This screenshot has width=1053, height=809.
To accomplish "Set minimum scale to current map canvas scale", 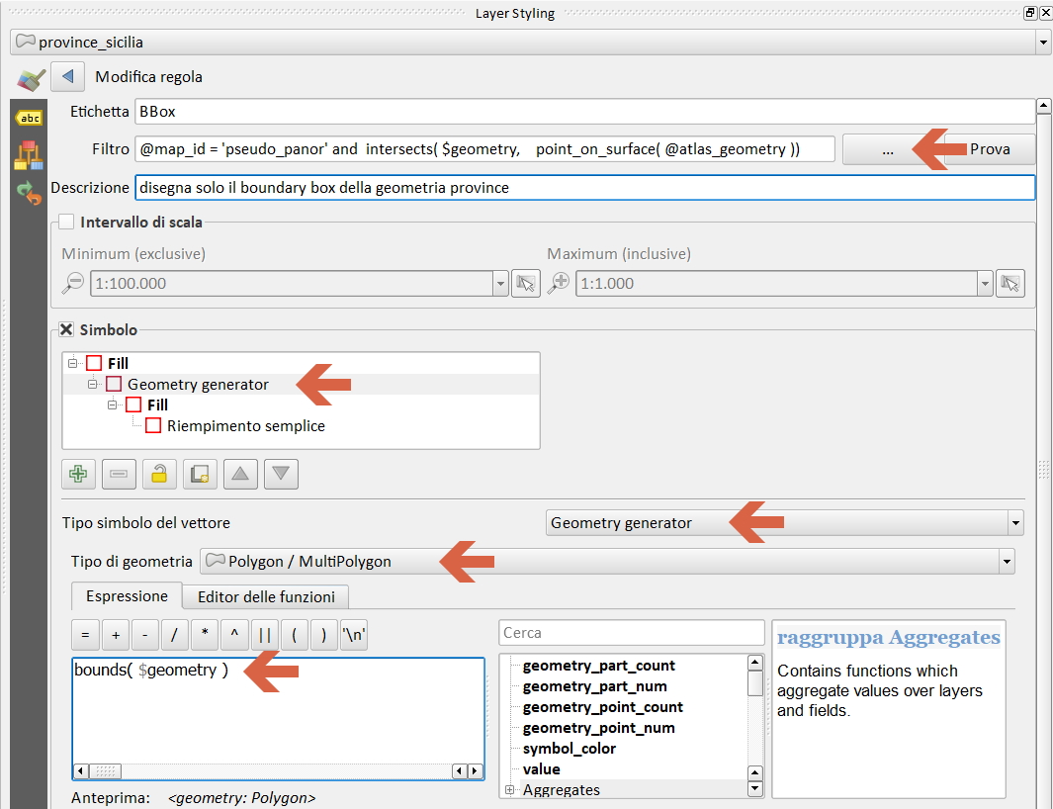I will tap(527, 283).
